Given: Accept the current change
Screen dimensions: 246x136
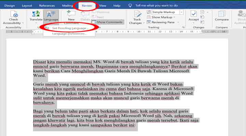Looking at the screenshot, I should (194, 15).
